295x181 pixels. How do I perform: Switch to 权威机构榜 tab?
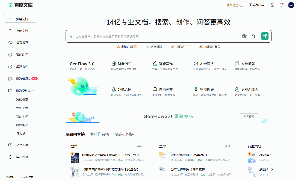(124, 134)
